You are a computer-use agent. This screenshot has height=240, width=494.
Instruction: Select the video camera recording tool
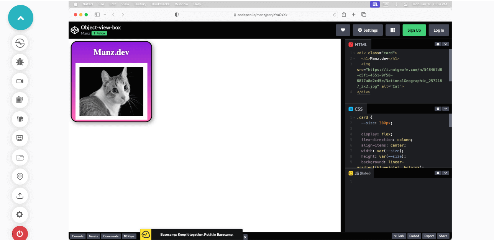(x=20, y=81)
